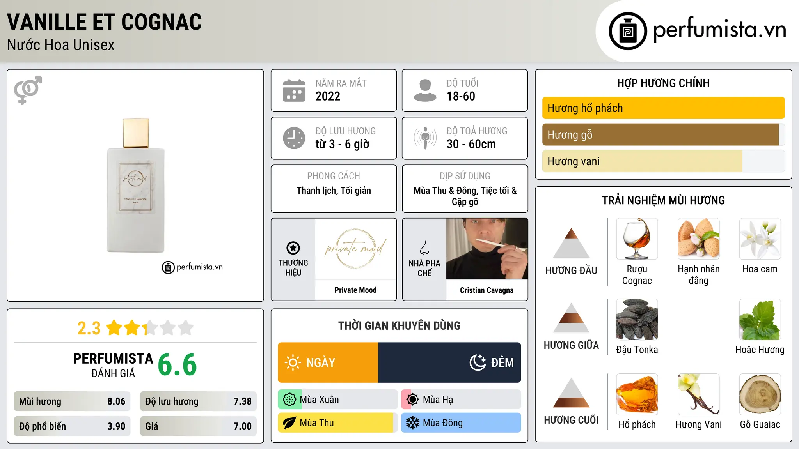Click the sun icon for Mùa Hạ
This screenshot has height=449, width=799.
point(413,400)
